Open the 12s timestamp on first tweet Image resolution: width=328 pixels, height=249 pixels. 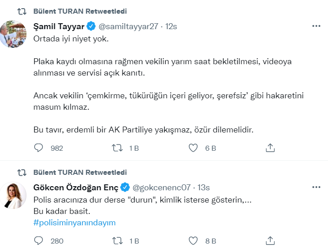(x=171, y=26)
